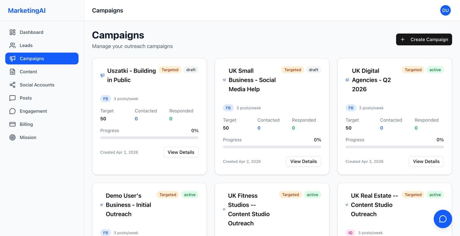
Task: Open the chat support bubble
Action: (x=443, y=219)
